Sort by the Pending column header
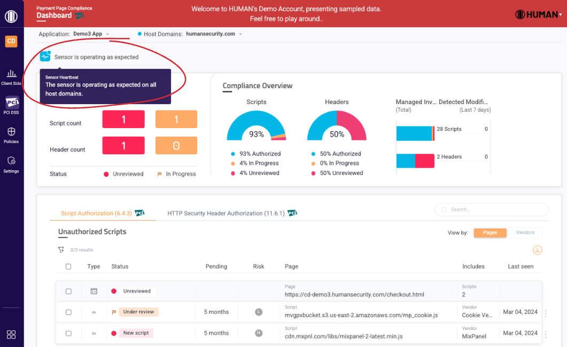Viewport: 567px width, 347px height. pyautogui.click(x=216, y=266)
